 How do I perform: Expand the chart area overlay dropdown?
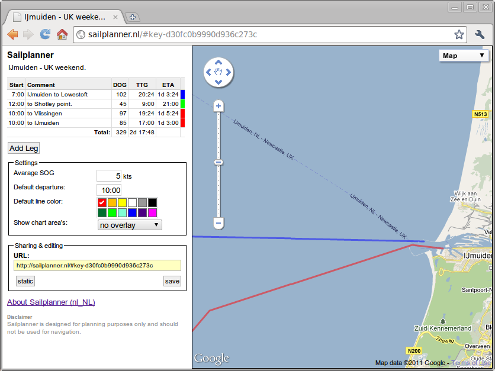[129, 225]
